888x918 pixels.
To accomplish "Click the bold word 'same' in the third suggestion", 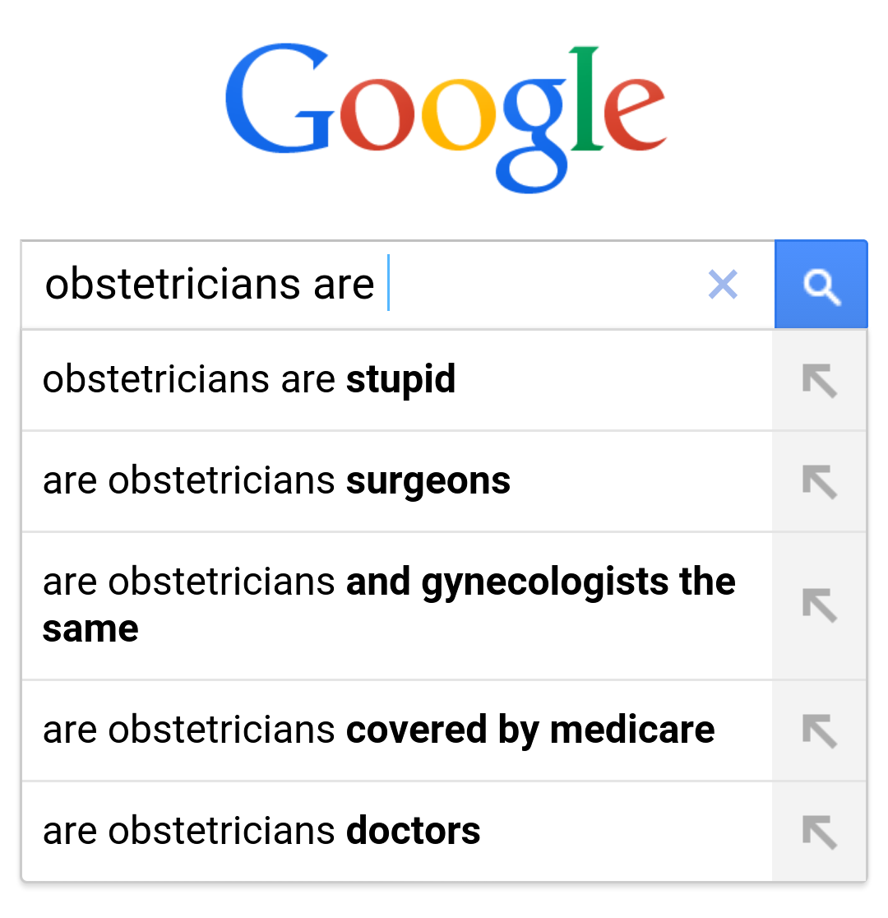I will (x=90, y=629).
